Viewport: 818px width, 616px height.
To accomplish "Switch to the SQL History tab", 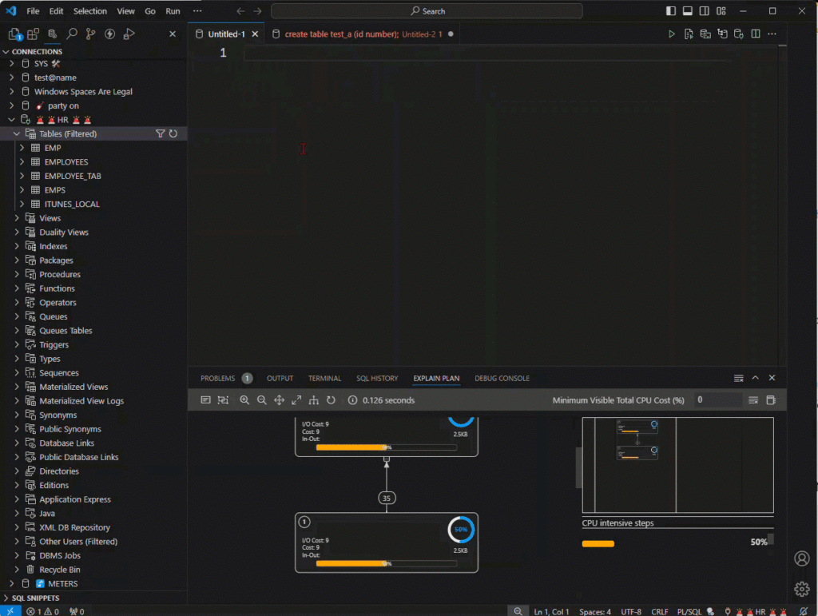I will (x=377, y=378).
